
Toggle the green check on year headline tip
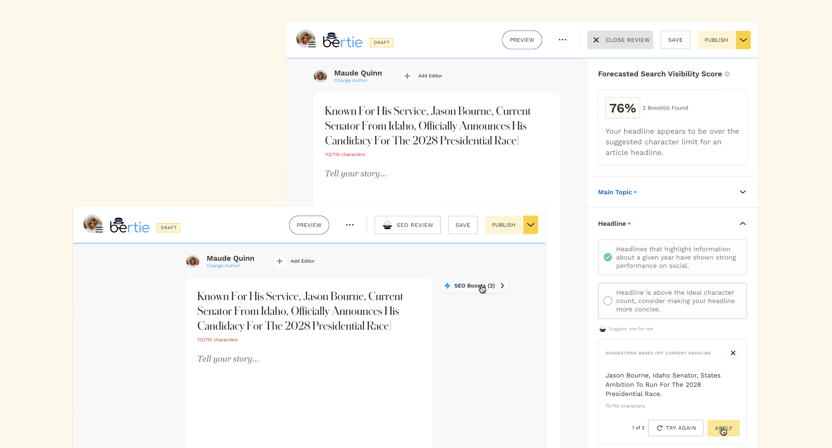607,257
